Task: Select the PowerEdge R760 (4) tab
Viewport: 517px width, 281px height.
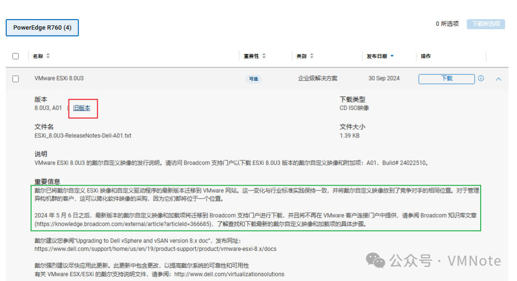Action: coord(42,28)
